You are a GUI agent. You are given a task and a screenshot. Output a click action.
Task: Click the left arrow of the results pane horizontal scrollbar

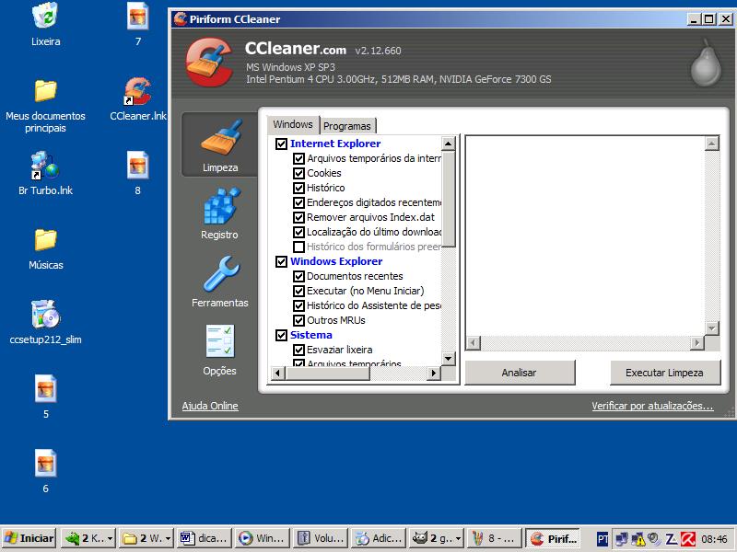pyautogui.click(x=474, y=343)
